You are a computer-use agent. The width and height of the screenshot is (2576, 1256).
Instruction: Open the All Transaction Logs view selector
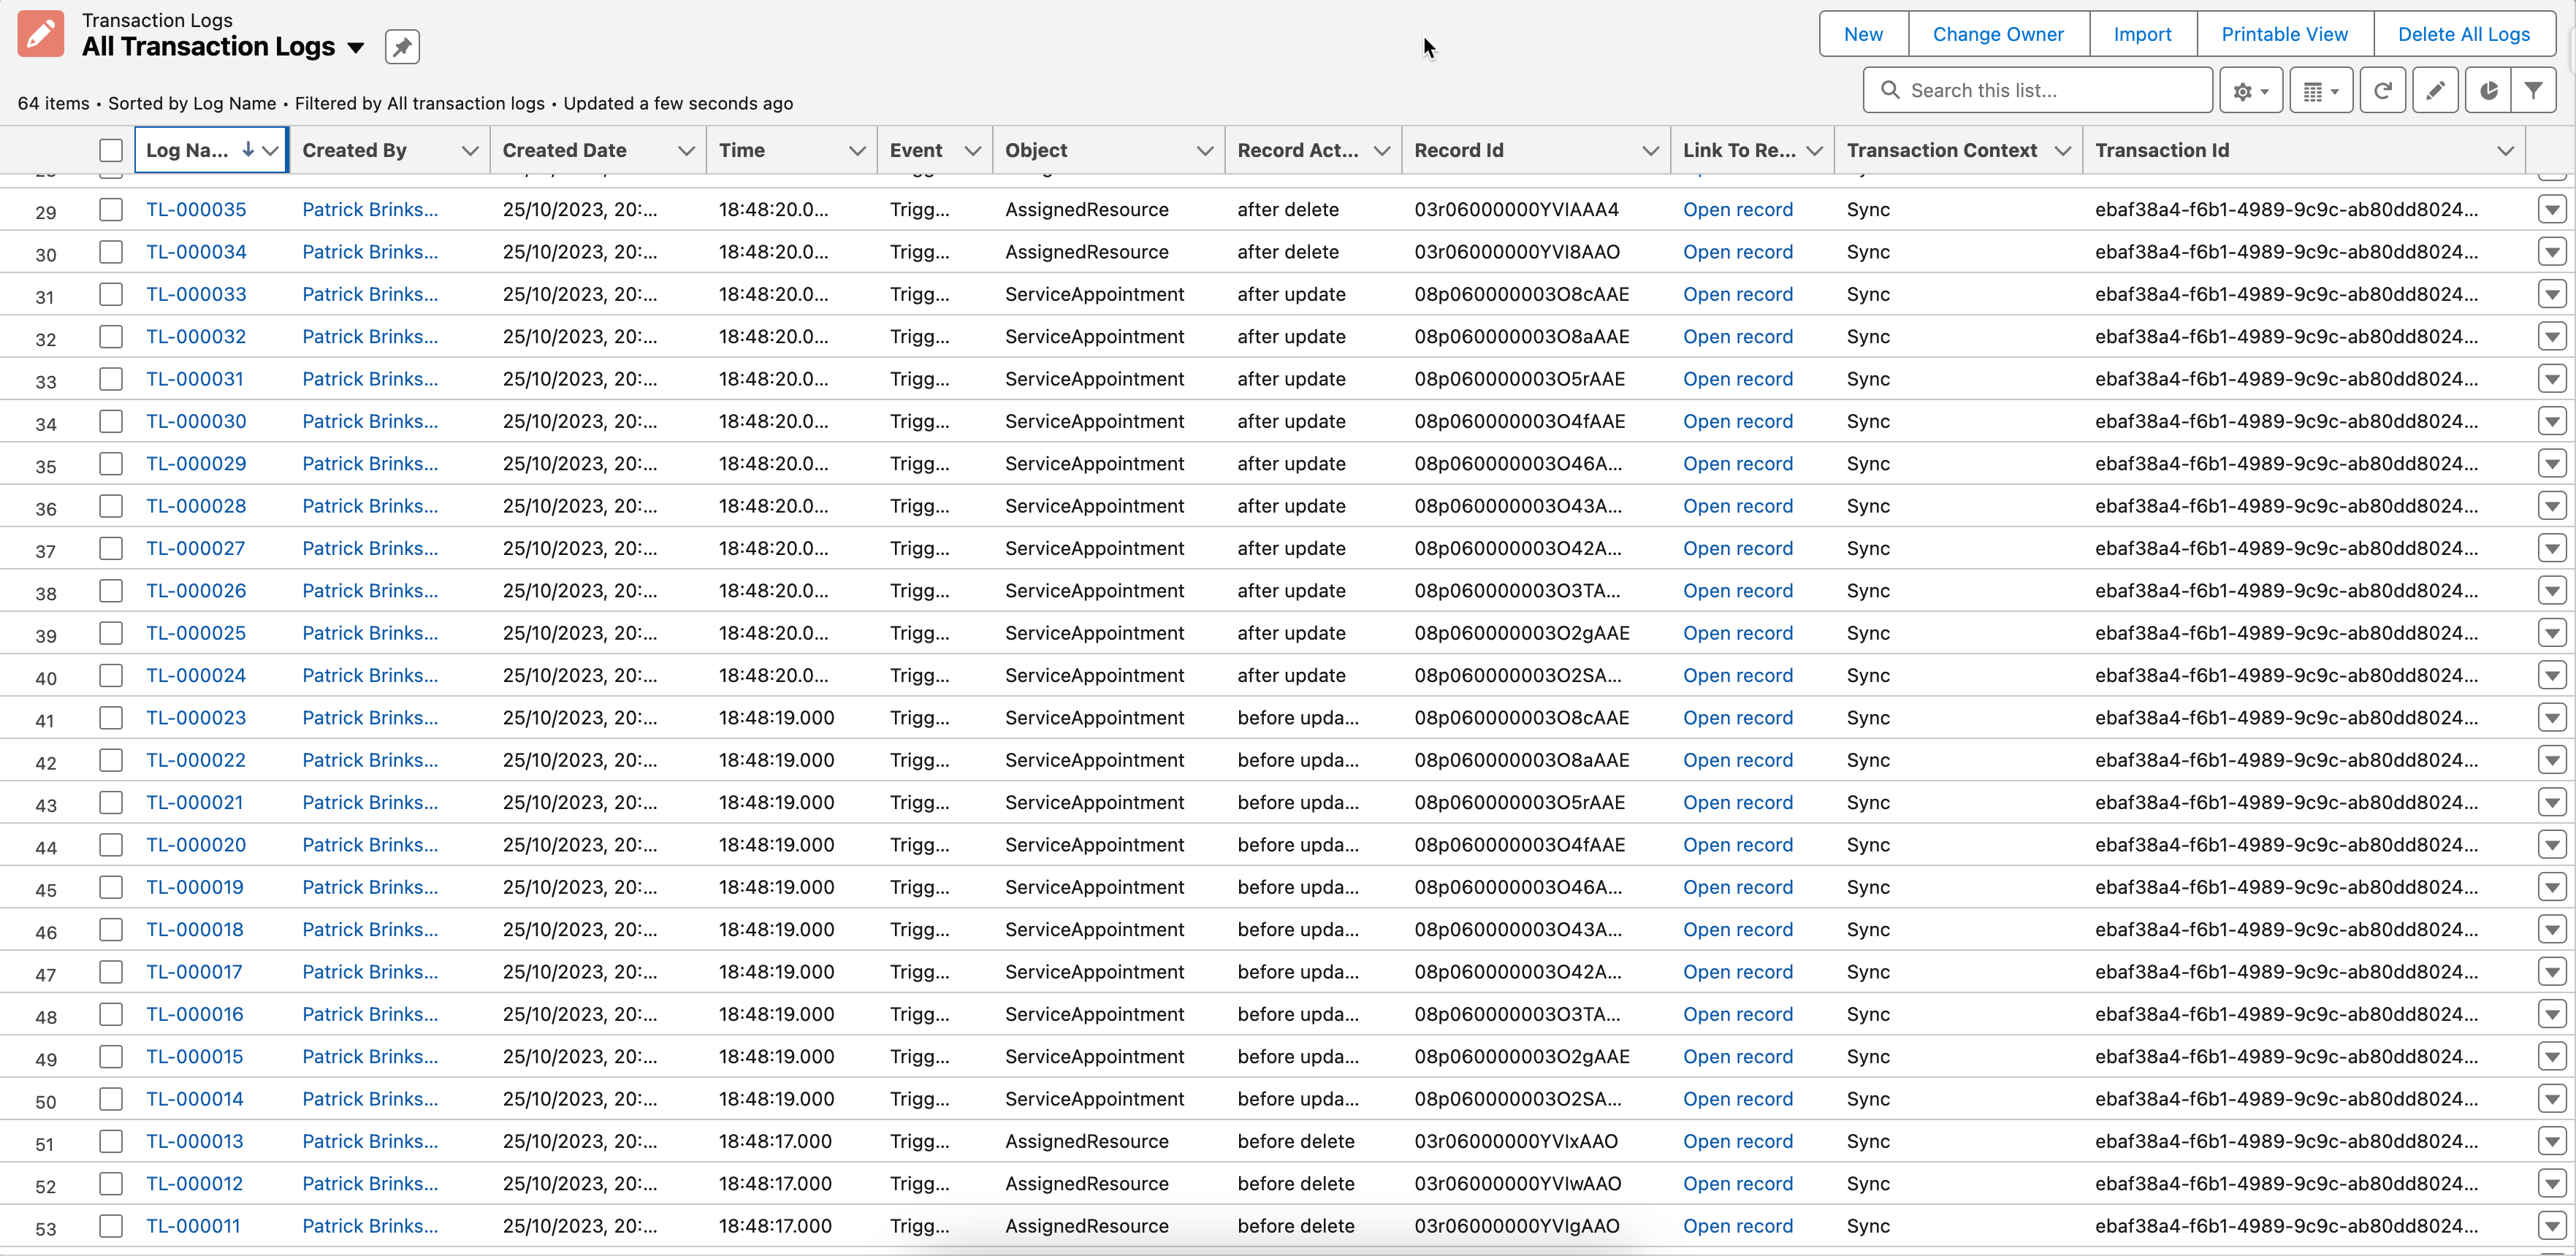356,46
